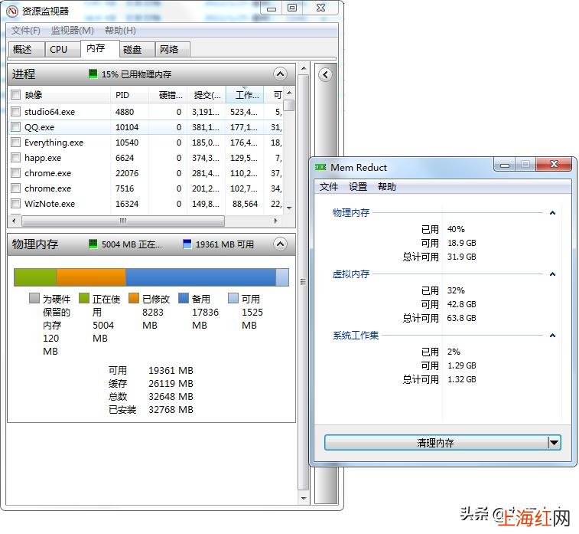Sort by the 工作... column header
The width and height of the screenshot is (579, 534).
point(245,95)
